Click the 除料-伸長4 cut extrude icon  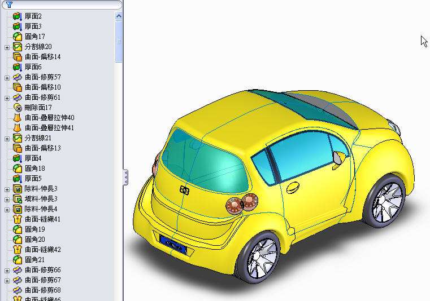(18, 209)
